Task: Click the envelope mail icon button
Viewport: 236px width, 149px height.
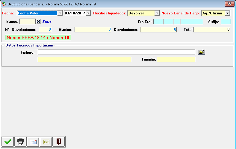Action: (x=33, y=142)
